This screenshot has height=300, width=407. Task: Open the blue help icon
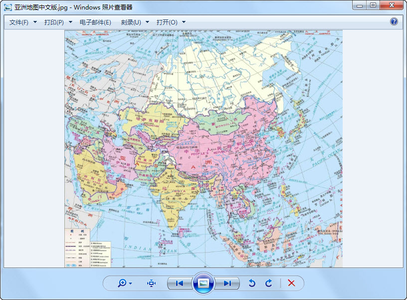pos(394,21)
